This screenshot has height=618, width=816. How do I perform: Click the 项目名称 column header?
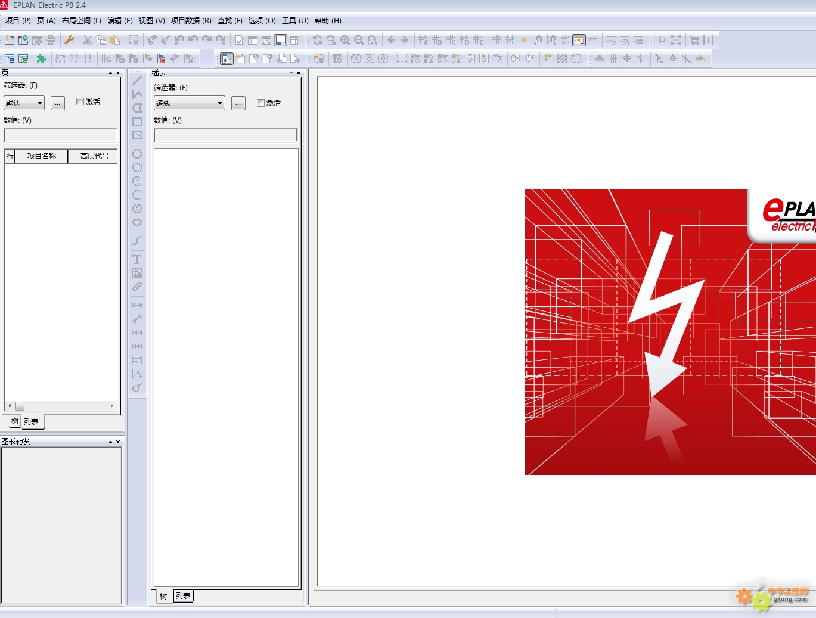(x=41, y=156)
